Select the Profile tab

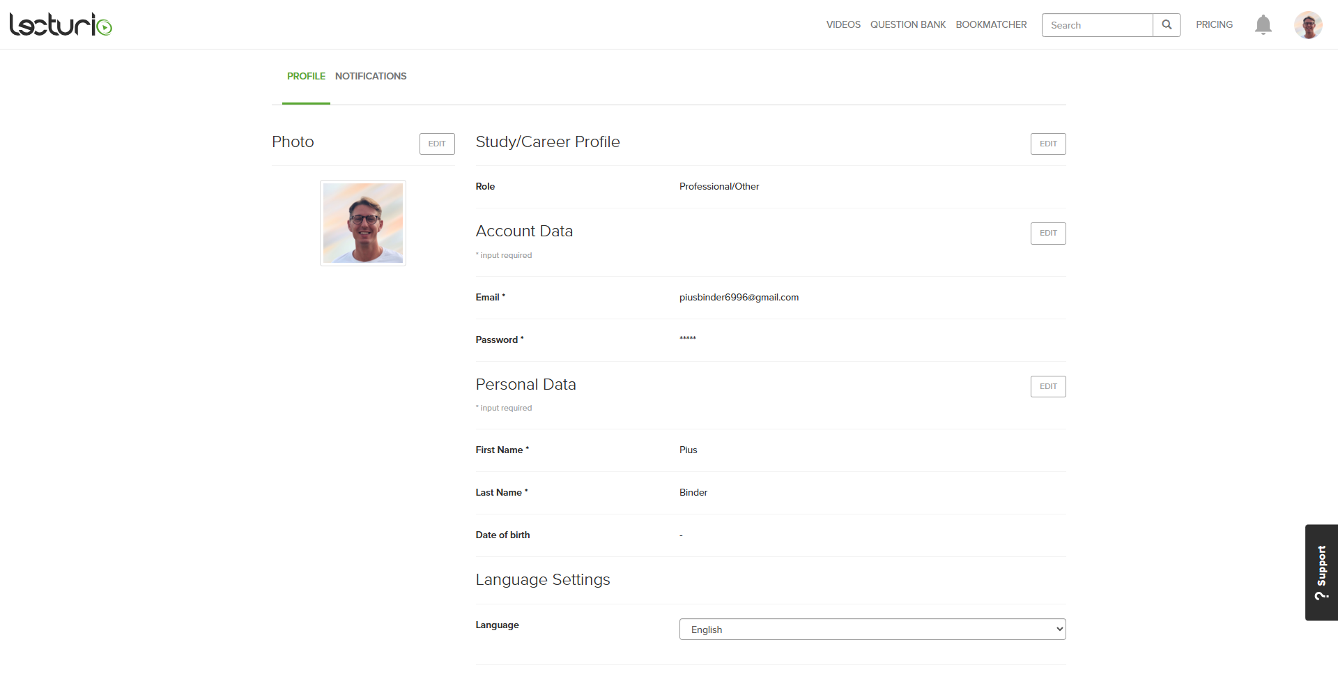[x=306, y=76]
